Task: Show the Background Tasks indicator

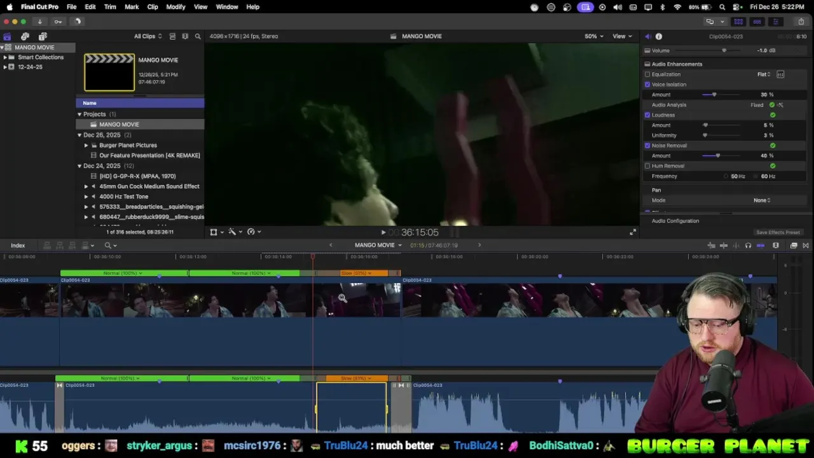Action: tap(77, 21)
